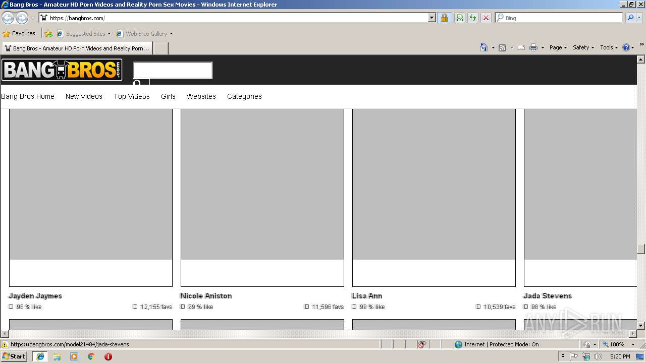Expand the zoom level dropdown arrow
The width and height of the screenshot is (646, 363).
(x=633, y=344)
